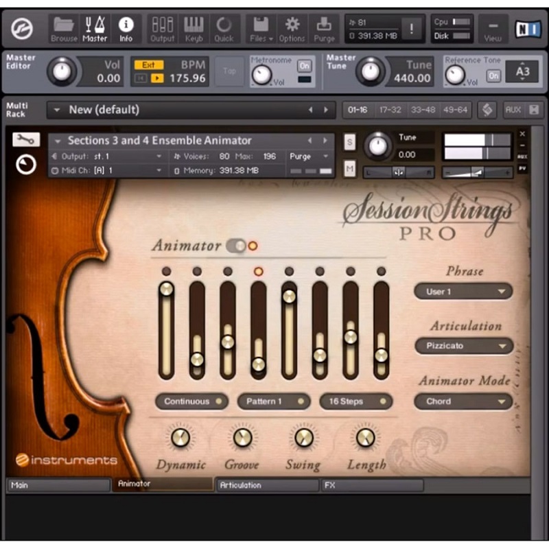Turn on the Metronome On button
This screenshot has height=549, width=549.
304,66
